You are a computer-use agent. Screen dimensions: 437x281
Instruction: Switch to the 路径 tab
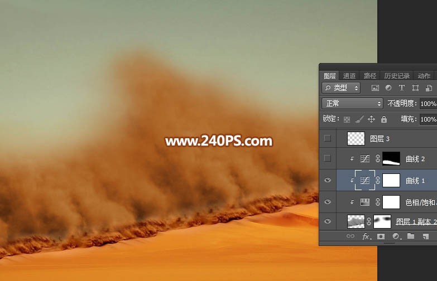[370, 76]
